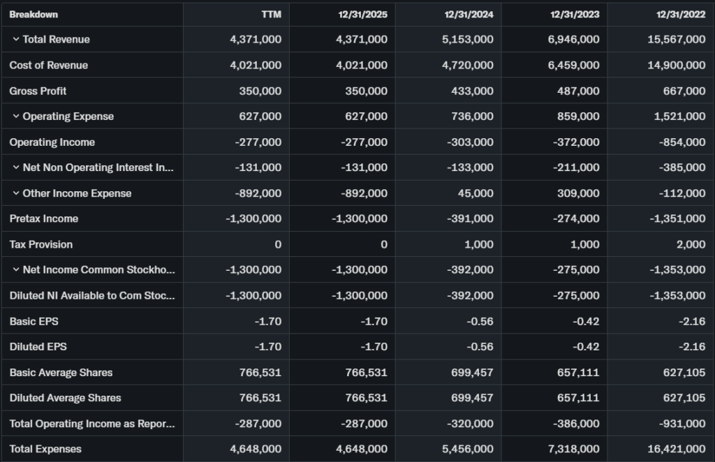Expand Net Income Common Stockholders chevron
Image resolution: width=715 pixels, height=462 pixels.
[15, 270]
